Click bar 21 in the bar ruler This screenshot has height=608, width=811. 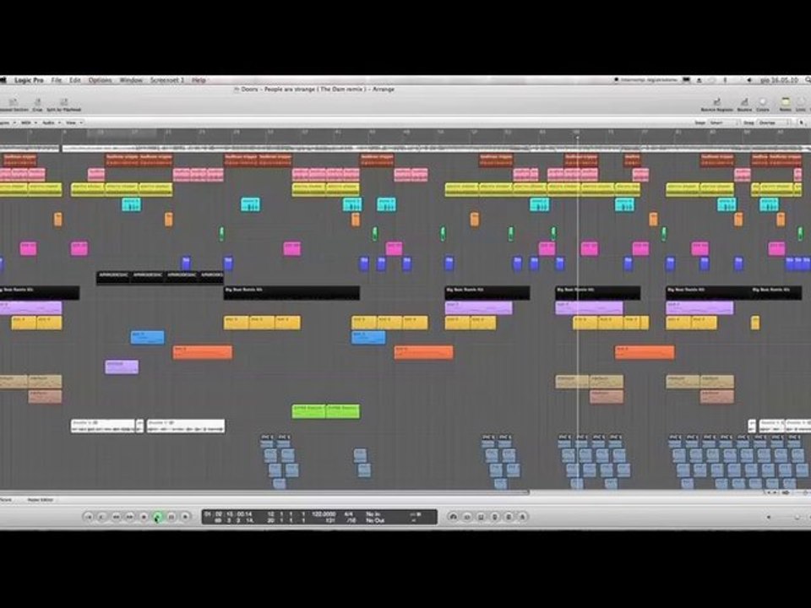point(167,133)
